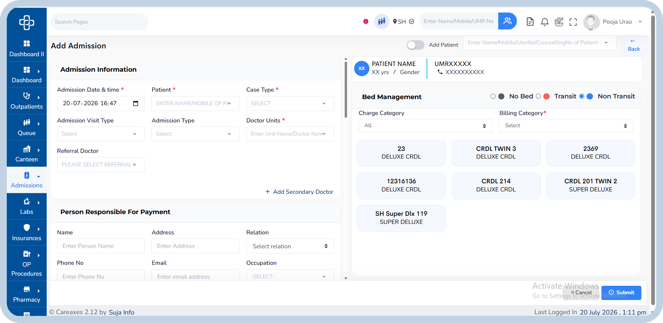Open the Suja Info link

click(x=121, y=312)
